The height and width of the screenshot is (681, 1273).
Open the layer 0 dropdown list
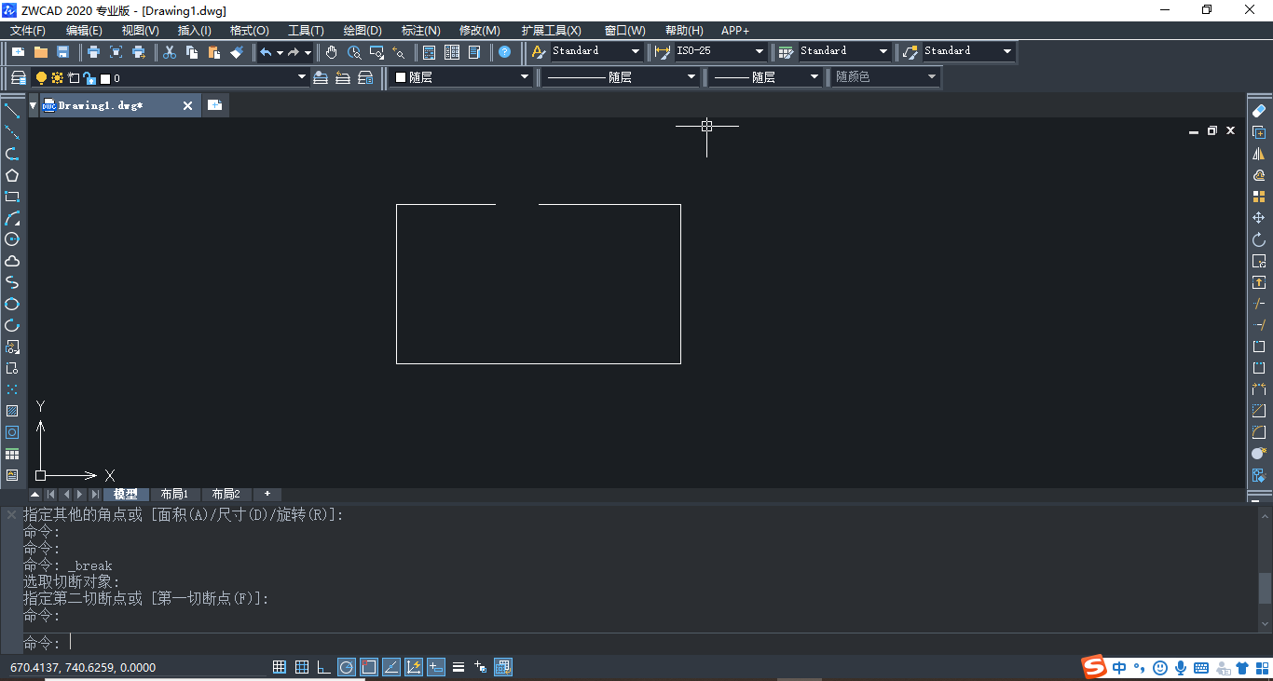click(302, 78)
